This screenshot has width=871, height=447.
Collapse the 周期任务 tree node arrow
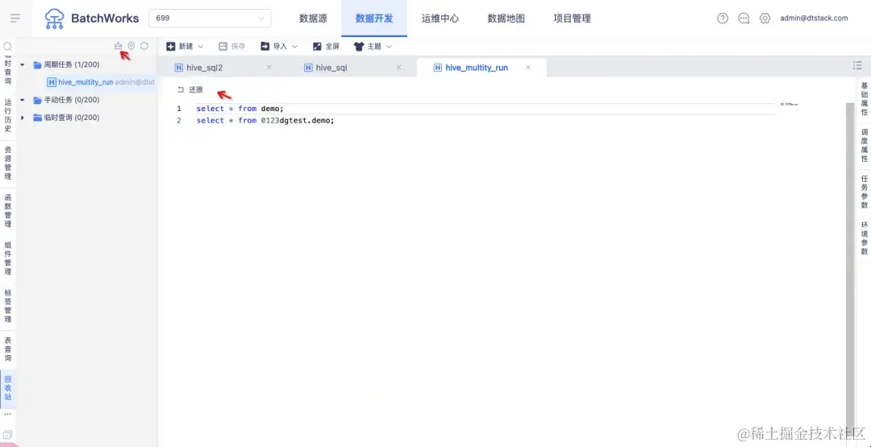23,65
